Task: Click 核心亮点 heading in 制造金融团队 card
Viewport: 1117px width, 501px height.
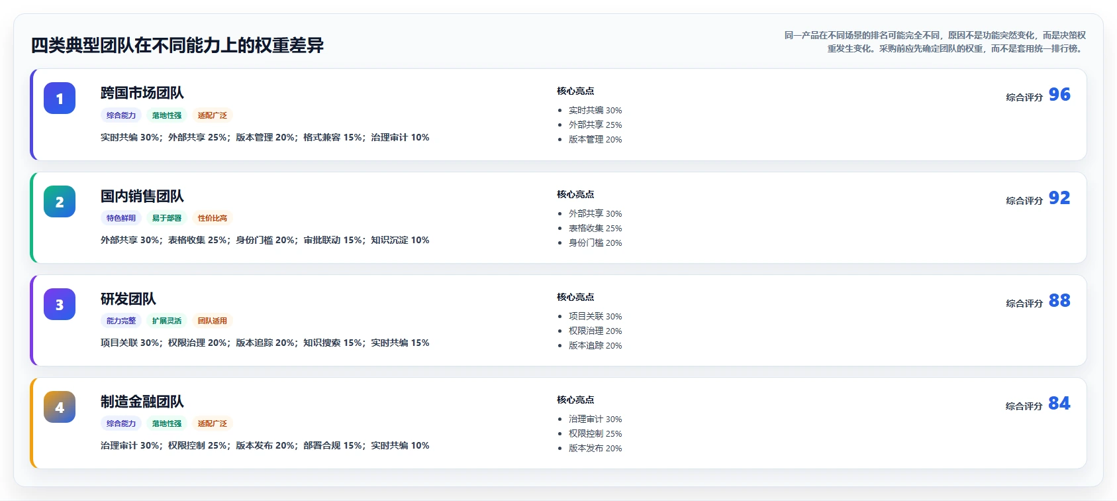Action: (575, 400)
